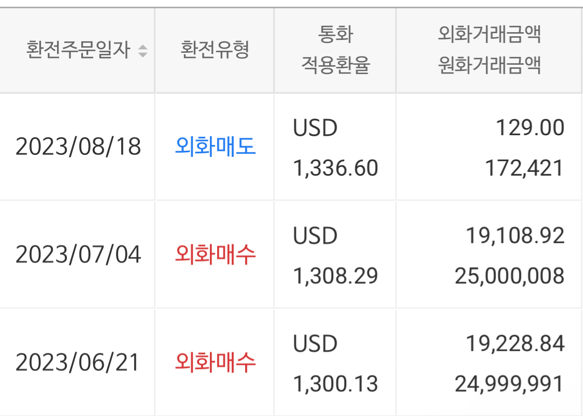Select the 2023/06/21 date cell

coord(77,363)
